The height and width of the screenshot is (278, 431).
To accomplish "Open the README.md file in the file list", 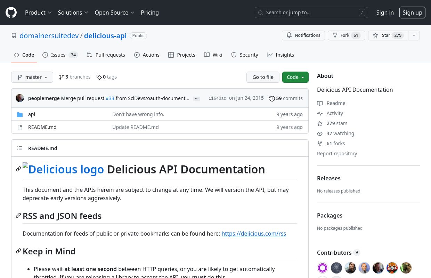I will 42,127.
